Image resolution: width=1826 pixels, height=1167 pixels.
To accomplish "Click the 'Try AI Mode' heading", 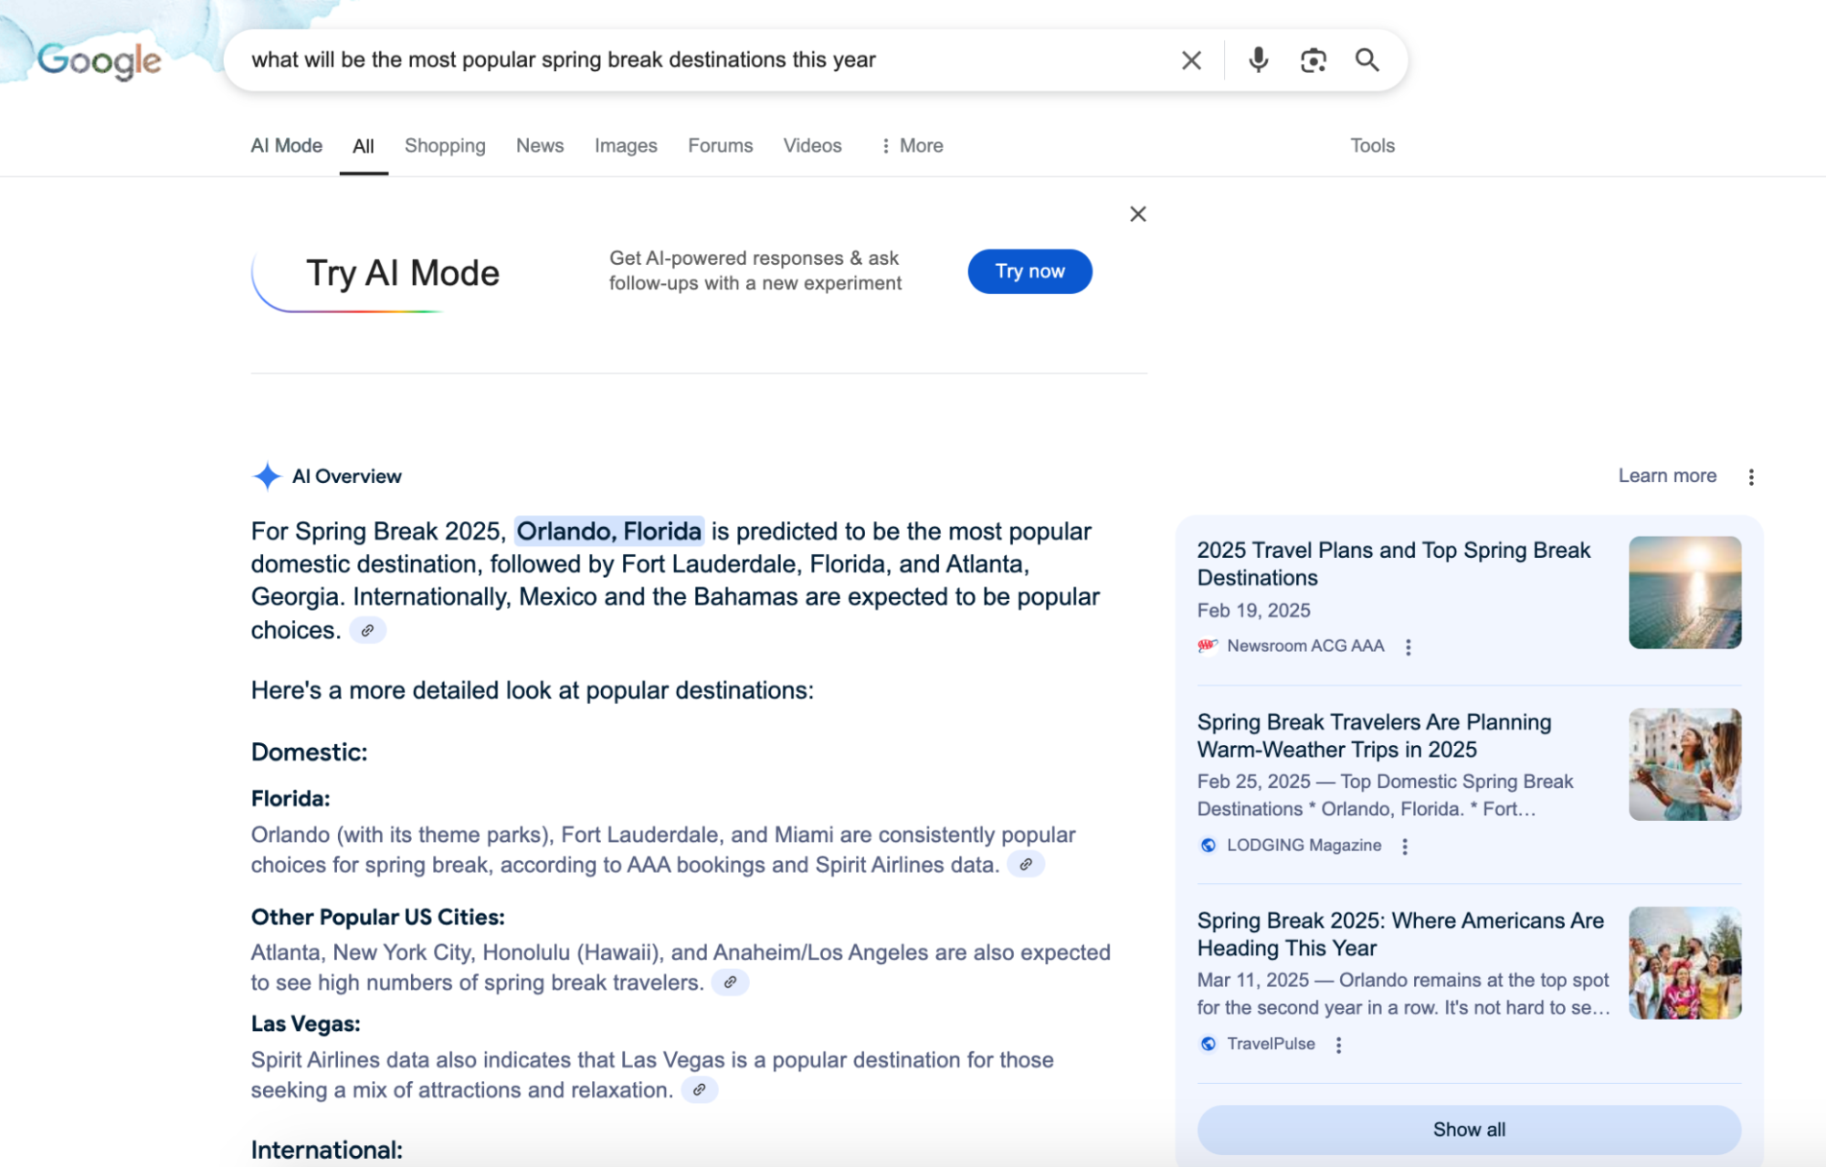I will click(x=402, y=273).
